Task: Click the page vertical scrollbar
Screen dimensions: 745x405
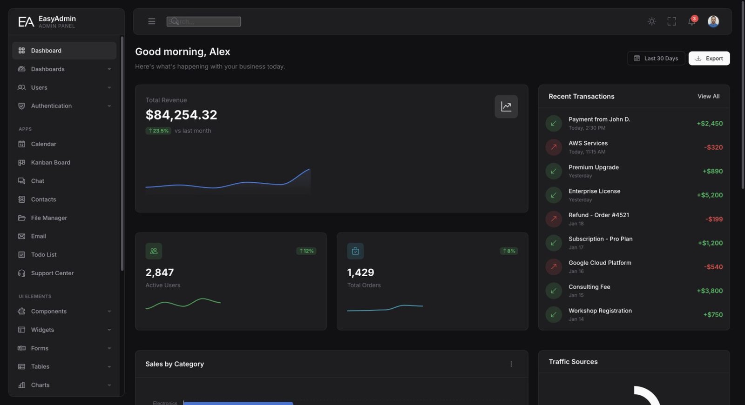Action: click(x=743, y=95)
